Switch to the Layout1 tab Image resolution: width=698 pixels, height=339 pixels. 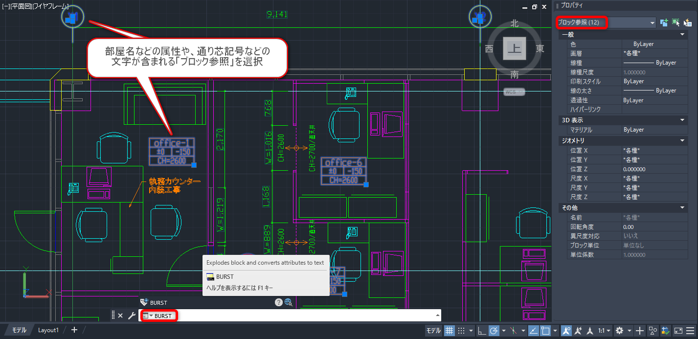click(48, 330)
